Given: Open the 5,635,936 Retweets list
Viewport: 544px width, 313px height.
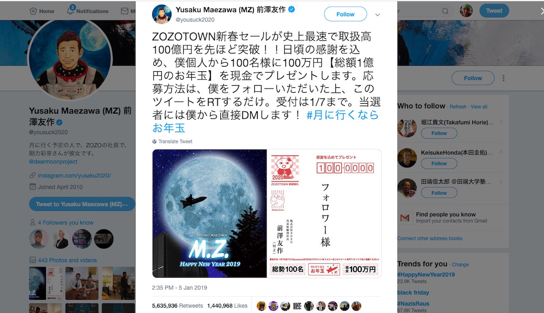Looking at the screenshot, I should pyautogui.click(x=177, y=306).
